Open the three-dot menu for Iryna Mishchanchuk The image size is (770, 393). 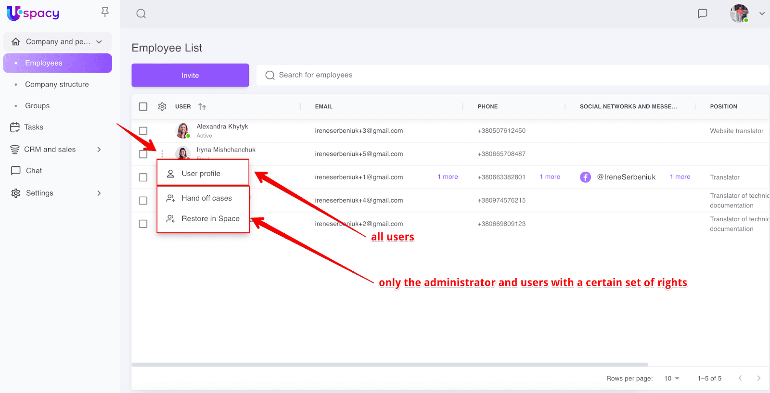click(162, 154)
